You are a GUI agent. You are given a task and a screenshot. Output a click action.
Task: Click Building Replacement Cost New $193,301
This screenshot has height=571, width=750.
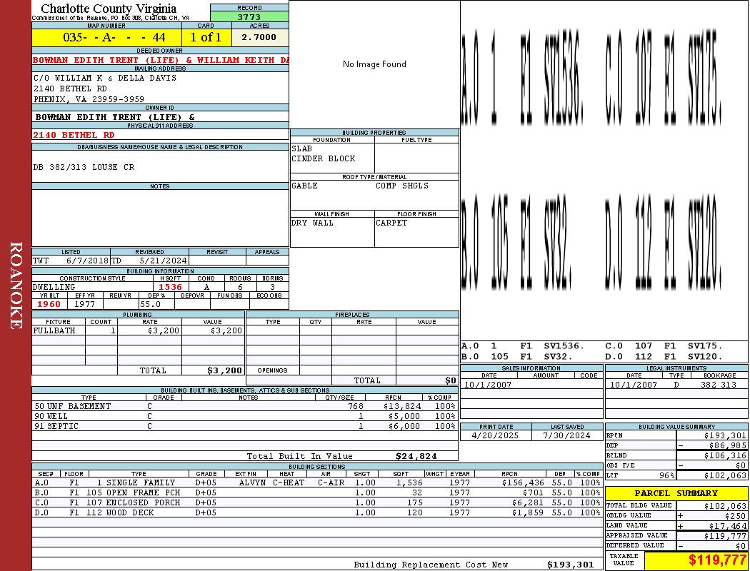click(x=571, y=565)
